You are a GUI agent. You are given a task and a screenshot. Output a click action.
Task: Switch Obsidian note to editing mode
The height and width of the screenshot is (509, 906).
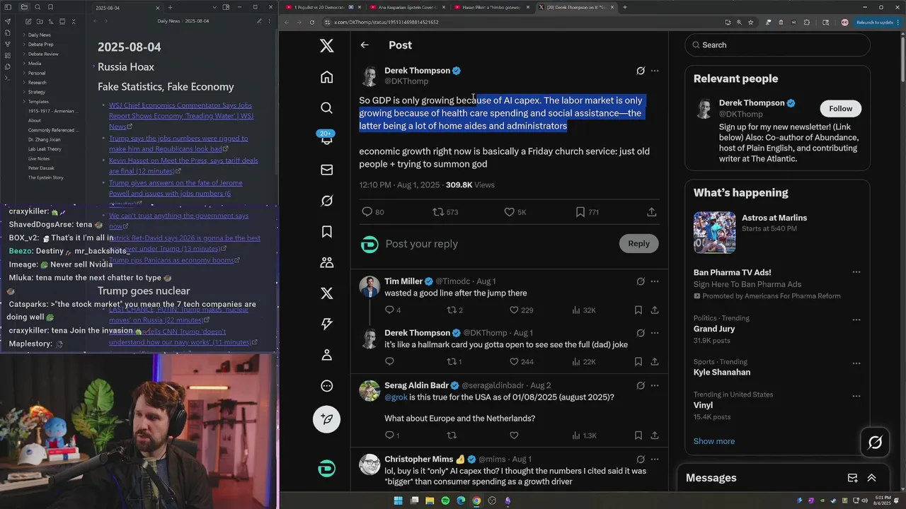click(259, 21)
